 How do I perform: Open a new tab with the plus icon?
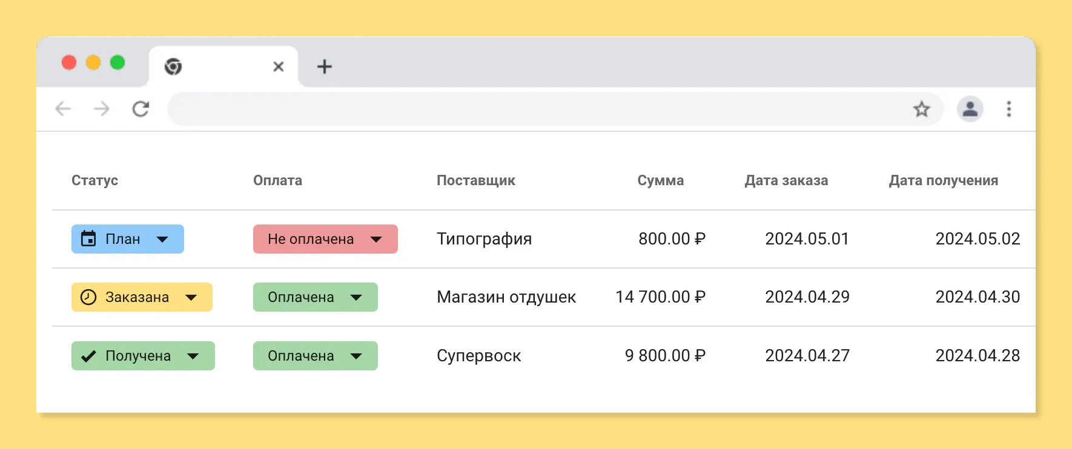(325, 67)
